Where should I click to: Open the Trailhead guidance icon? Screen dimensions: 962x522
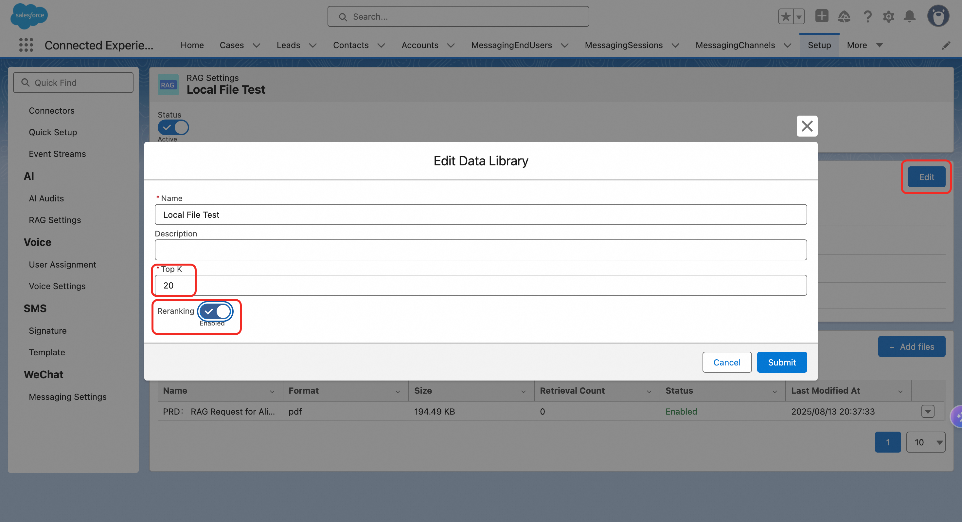point(844,16)
